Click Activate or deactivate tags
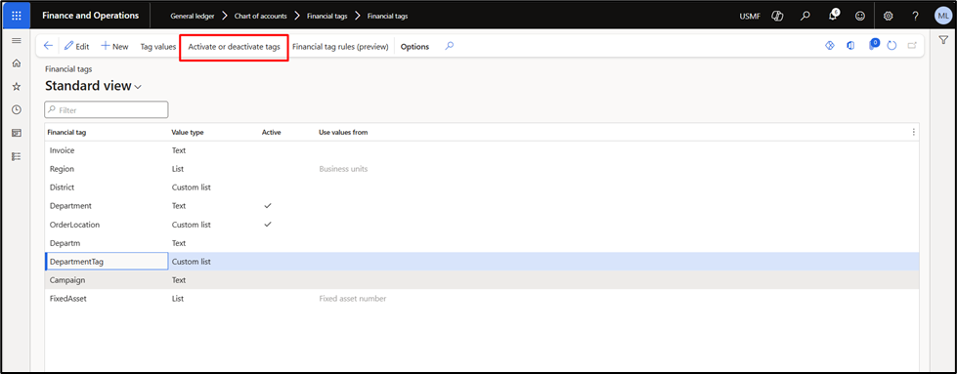 [234, 46]
